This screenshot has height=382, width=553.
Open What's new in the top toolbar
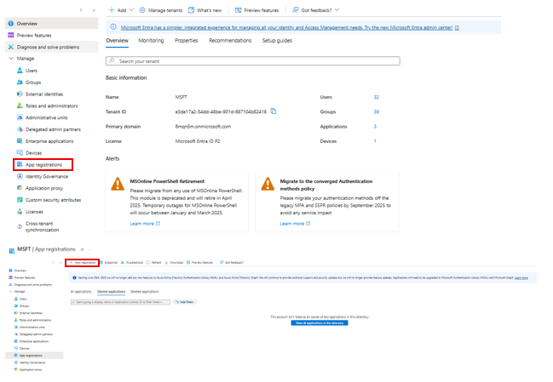pos(204,10)
